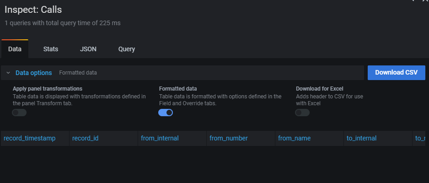Click the Data options section title
Screen dimensions: 429x183
(33, 73)
